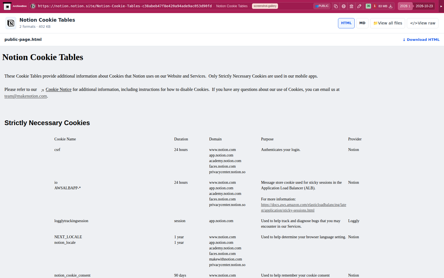Image resolution: width=444 pixels, height=278 pixels.
Task: Click 'Notion Cookie Tables' title in top bar
Action: pyautogui.click(x=232, y=6)
